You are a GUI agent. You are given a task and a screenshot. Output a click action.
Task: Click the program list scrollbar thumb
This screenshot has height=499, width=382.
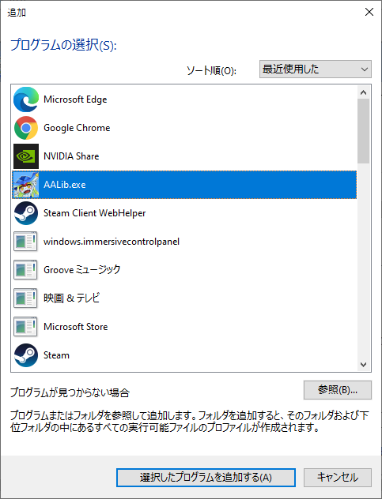pos(364,131)
